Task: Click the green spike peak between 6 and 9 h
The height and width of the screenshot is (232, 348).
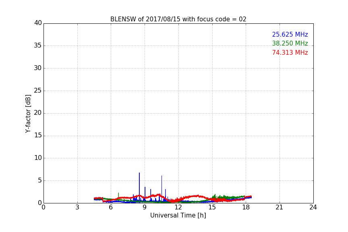Action: click(x=118, y=193)
